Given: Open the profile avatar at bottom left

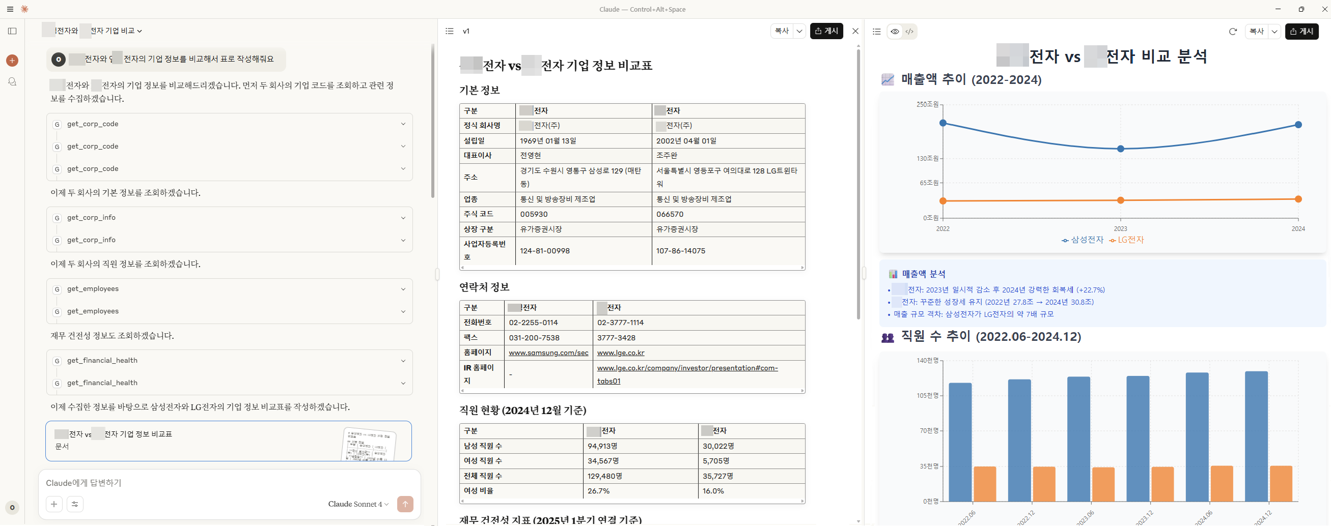Looking at the screenshot, I should click(x=12, y=507).
